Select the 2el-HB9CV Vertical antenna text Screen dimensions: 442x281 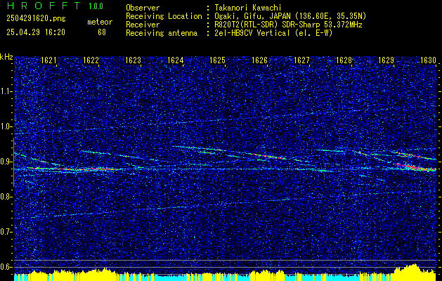pyautogui.click(x=273, y=33)
